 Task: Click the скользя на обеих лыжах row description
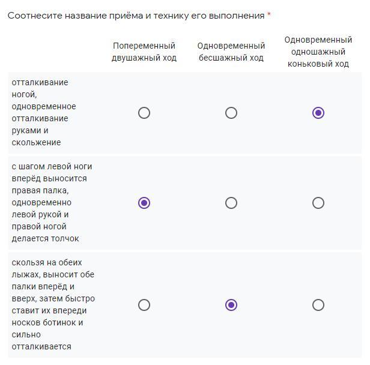53,304
